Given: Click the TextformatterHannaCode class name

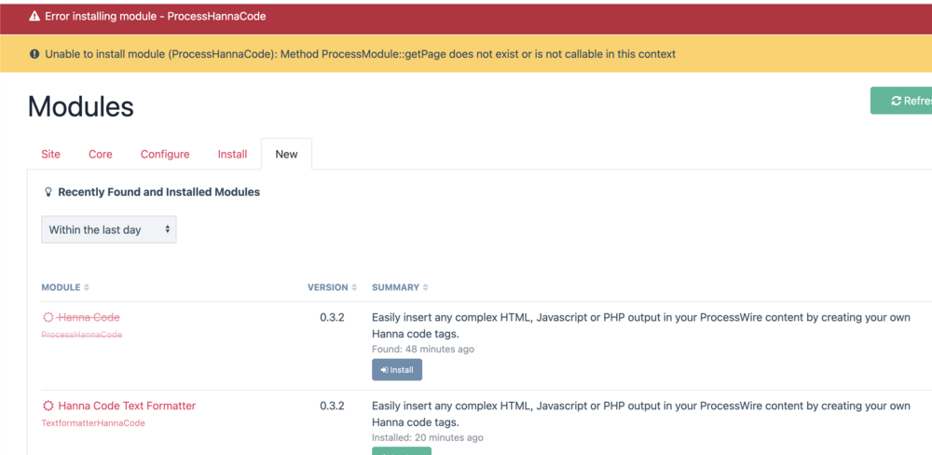Looking at the screenshot, I should point(93,423).
